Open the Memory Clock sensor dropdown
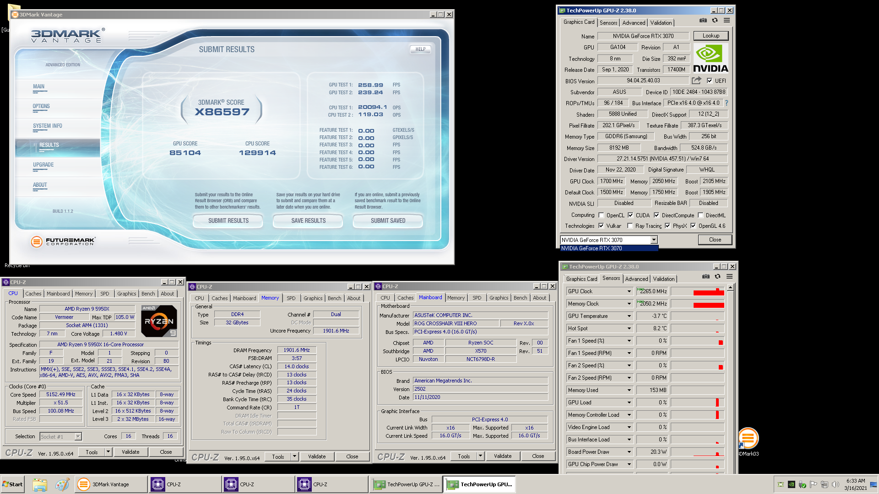 (629, 304)
